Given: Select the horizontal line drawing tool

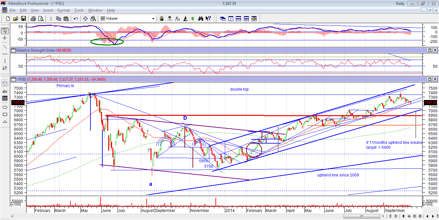Looking at the screenshot, I should [x=5, y=54].
